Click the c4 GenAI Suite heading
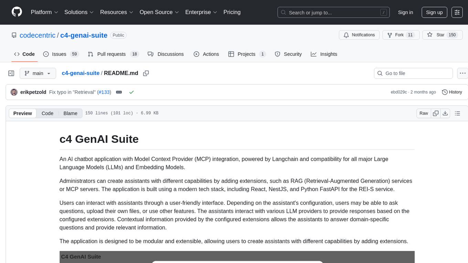 tap(99, 139)
